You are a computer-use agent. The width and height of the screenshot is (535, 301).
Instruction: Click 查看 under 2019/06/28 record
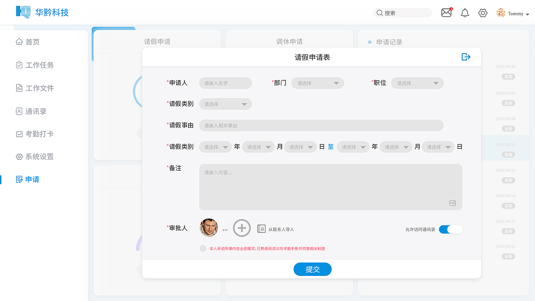508,77
